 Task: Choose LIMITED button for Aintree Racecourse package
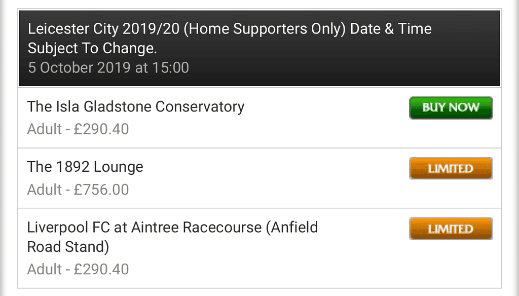pyautogui.click(x=451, y=229)
